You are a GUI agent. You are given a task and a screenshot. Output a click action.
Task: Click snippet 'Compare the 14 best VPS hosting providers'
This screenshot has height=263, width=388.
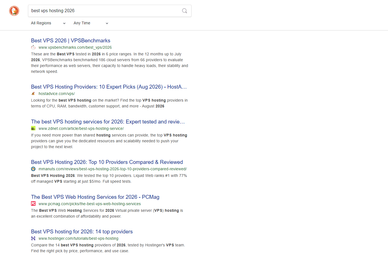108,248
